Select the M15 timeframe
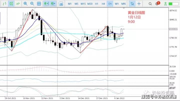180x101 pixels. pos(83,4)
